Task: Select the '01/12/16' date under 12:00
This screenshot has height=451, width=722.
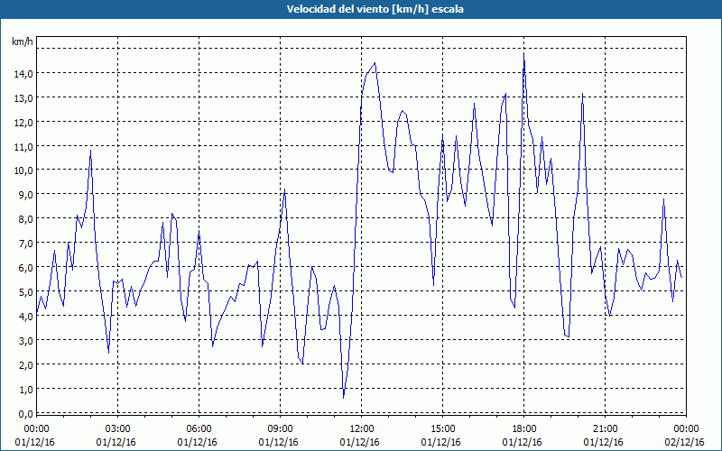Action: coord(359,442)
